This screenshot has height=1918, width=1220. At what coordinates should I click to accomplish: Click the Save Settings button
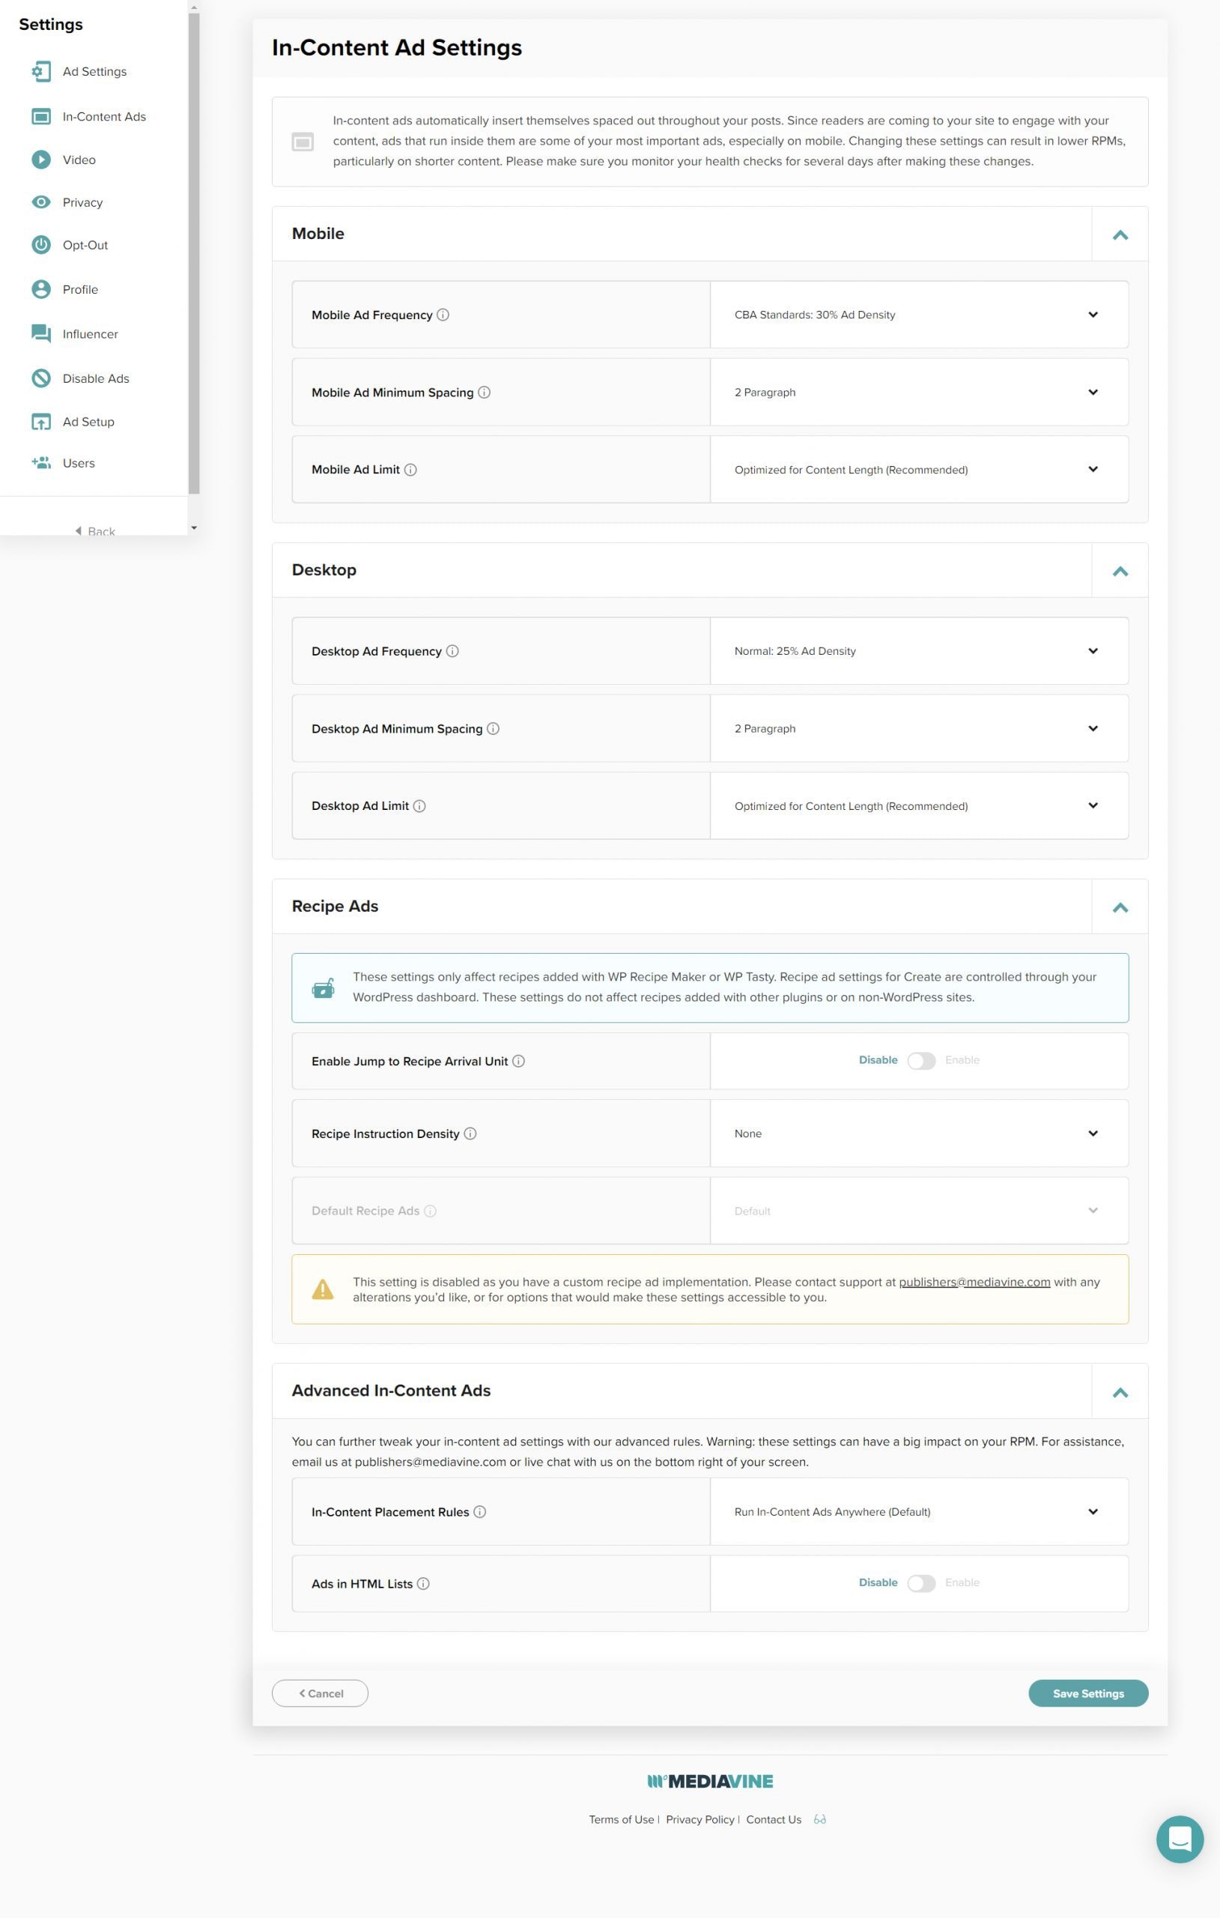(1087, 1693)
